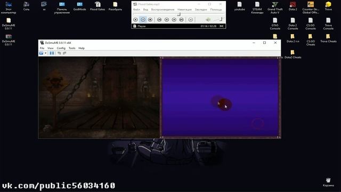This screenshot has height=192, width=341.
Task: Open Dota 2 Console desktop file
Action: coord(293,23)
